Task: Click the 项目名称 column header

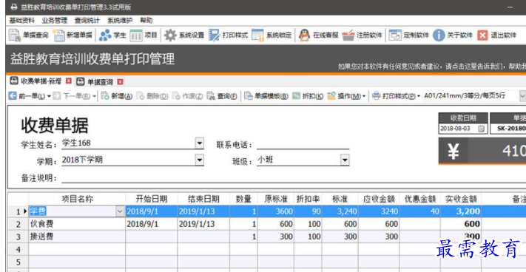Action: click(77, 199)
